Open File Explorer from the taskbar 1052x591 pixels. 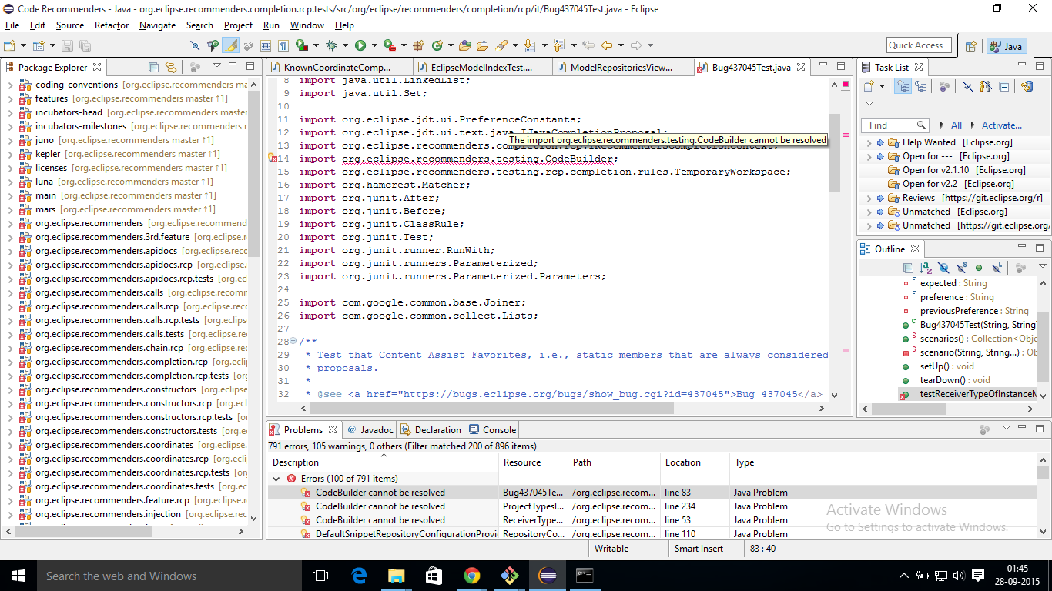[x=396, y=576]
